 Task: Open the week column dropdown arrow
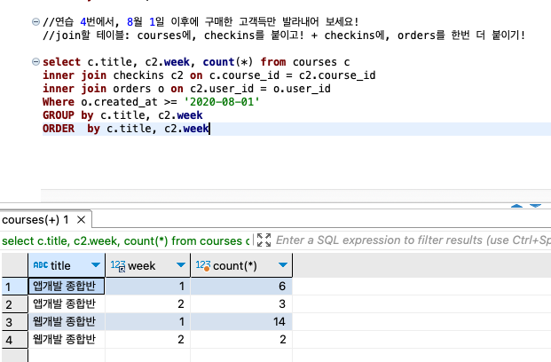pos(181,265)
